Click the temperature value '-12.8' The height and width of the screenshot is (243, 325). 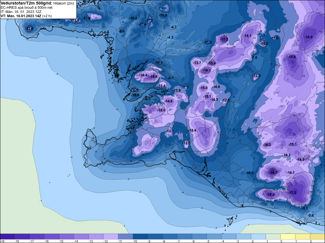click(226, 100)
